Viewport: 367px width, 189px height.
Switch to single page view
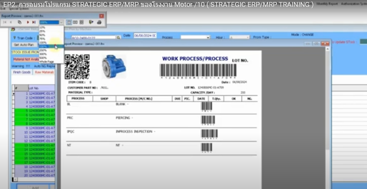tap(69, 22)
